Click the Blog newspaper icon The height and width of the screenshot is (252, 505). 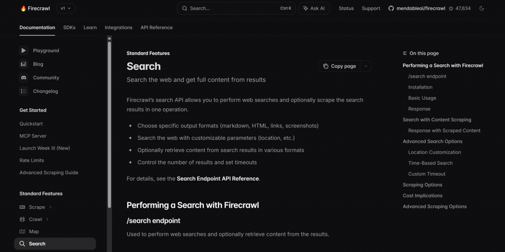[24, 64]
